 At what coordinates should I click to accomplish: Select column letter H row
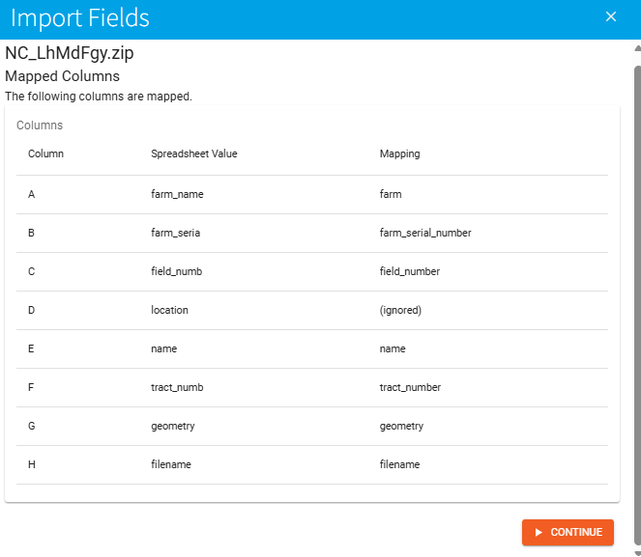click(32, 464)
